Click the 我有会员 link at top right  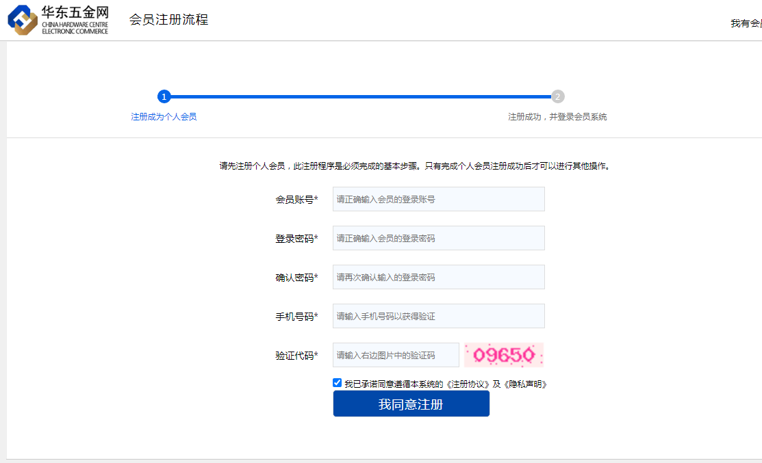745,24
